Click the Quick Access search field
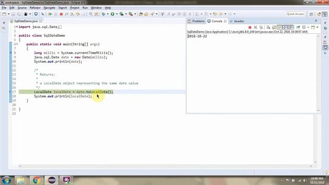 (x=295, y=14)
